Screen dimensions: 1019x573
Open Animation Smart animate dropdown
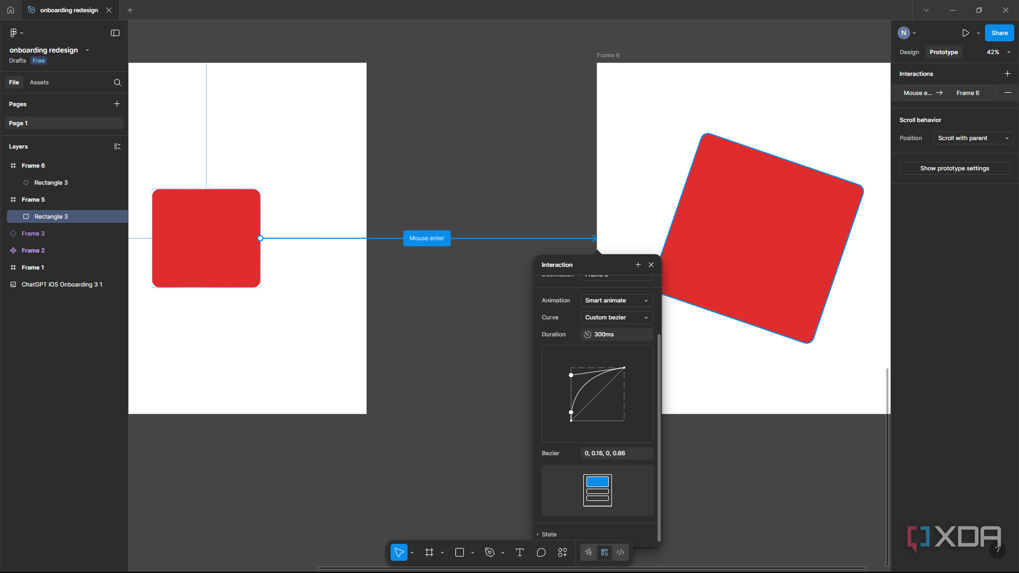(x=617, y=300)
